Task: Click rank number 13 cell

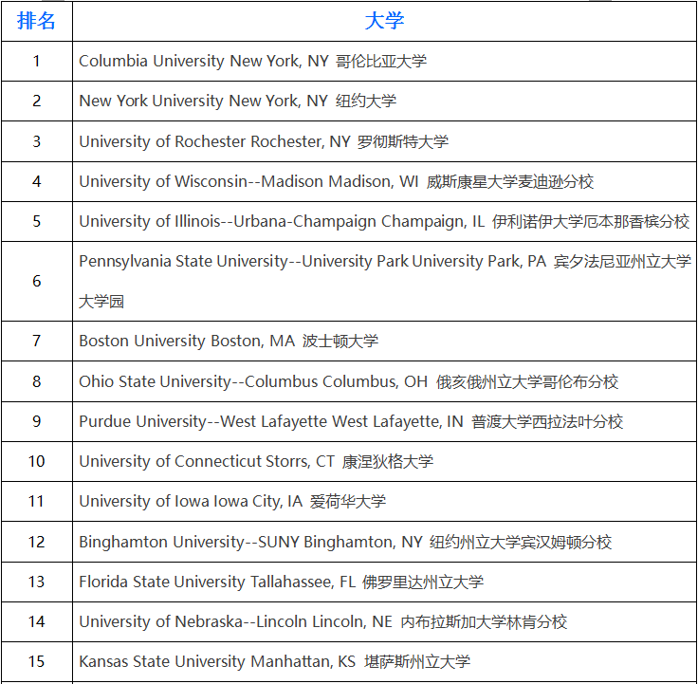Action: point(36,582)
